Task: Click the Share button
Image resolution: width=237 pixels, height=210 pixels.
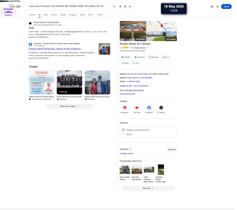Action: [125, 63]
